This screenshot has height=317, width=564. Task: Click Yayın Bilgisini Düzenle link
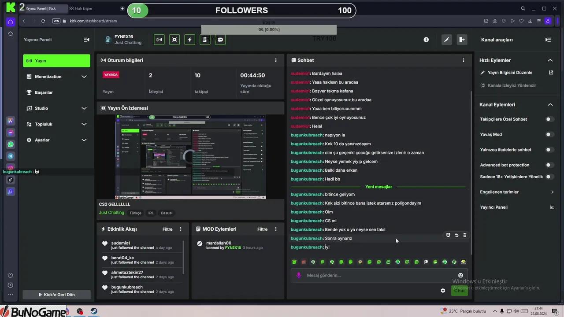pyautogui.click(x=510, y=73)
